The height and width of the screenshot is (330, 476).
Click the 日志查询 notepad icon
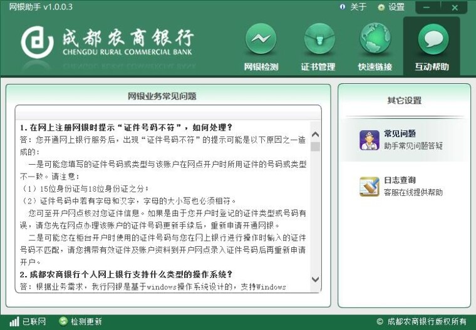tap(370, 187)
